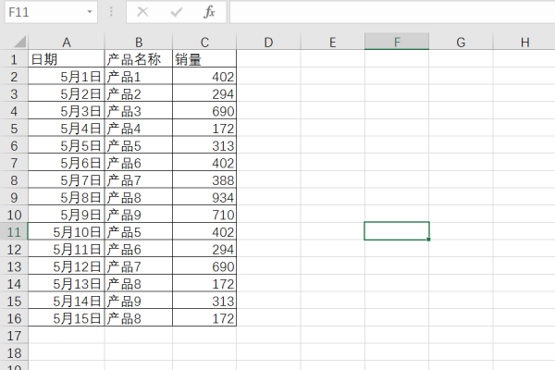Click the cell 5月4日

[x=67, y=129]
